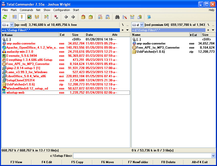Open the left panel drive c dropdown
The image size is (217, 166).
coord(12,25)
